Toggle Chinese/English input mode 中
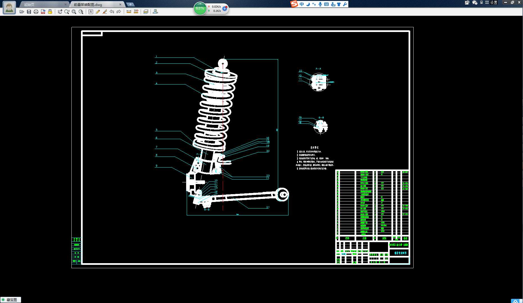Viewport: 523px width, 303px height. (x=302, y=4)
